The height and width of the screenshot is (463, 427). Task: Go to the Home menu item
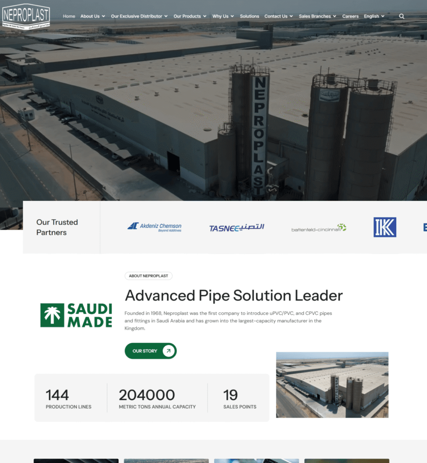69,16
